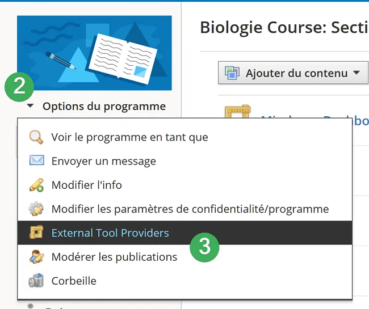The image size is (369, 309).
Task: Click the magnifying glass icon for viewing the course as
Action: coord(36,137)
